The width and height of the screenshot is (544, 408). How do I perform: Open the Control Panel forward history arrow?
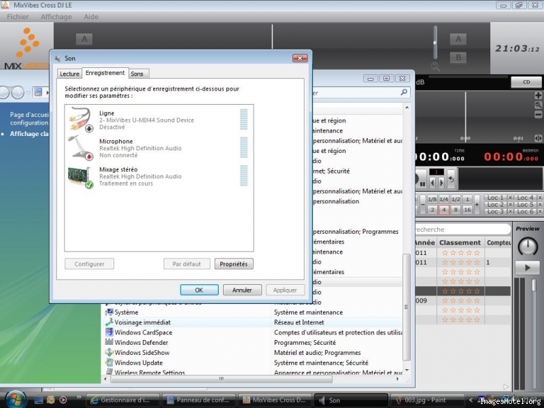pyautogui.click(x=18, y=92)
